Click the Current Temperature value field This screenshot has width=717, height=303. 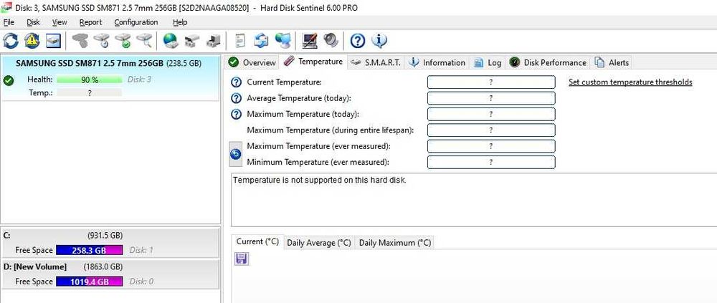491,82
